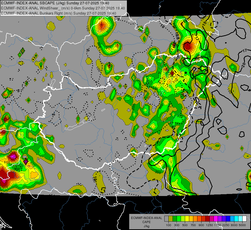Click the legend value '5000'

click(242, 225)
